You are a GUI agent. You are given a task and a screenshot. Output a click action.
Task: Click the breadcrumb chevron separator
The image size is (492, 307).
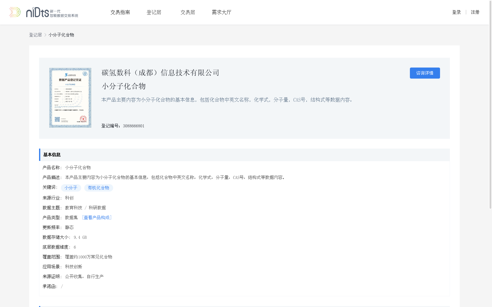point(45,35)
